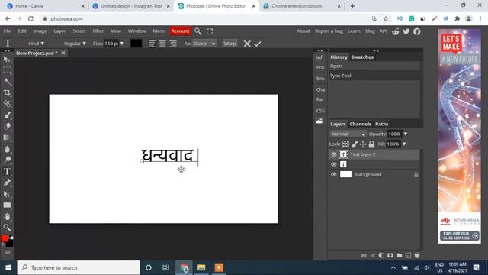Expand the Inf side panel
The height and width of the screenshot is (275, 488).
coord(319,57)
